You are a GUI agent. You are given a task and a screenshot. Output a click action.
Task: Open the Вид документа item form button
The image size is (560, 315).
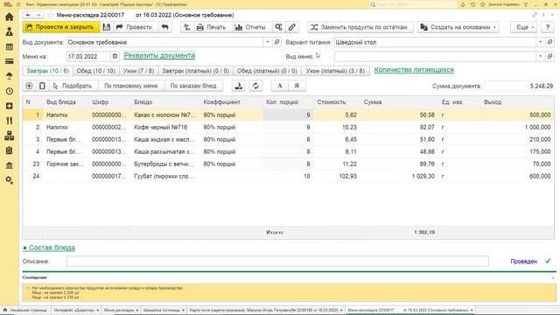pos(276,42)
